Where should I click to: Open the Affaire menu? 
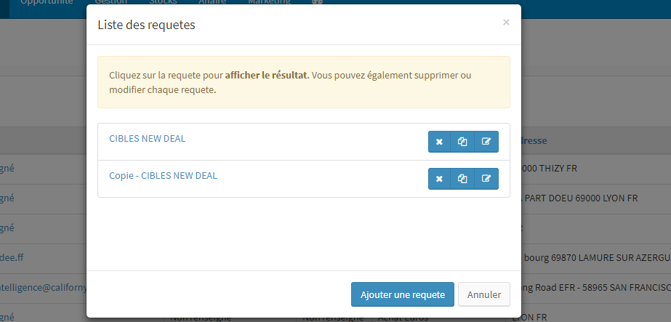click(x=212, y=2)
